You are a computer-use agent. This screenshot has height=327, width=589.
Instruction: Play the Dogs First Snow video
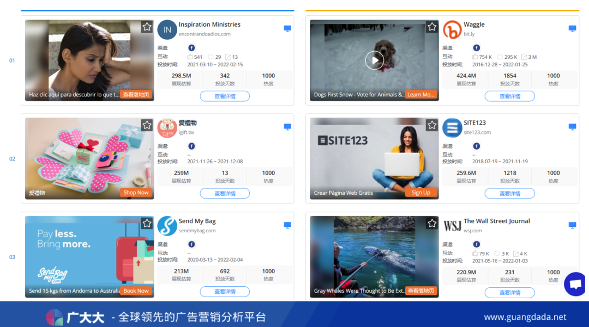click(375, 60)
